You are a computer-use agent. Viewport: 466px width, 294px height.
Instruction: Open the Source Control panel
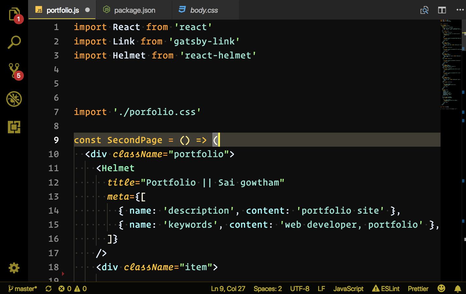click(x=14, y=71)
